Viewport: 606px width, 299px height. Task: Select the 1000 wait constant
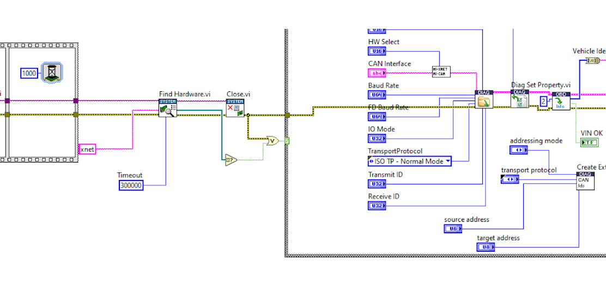[x=29, y=73]
